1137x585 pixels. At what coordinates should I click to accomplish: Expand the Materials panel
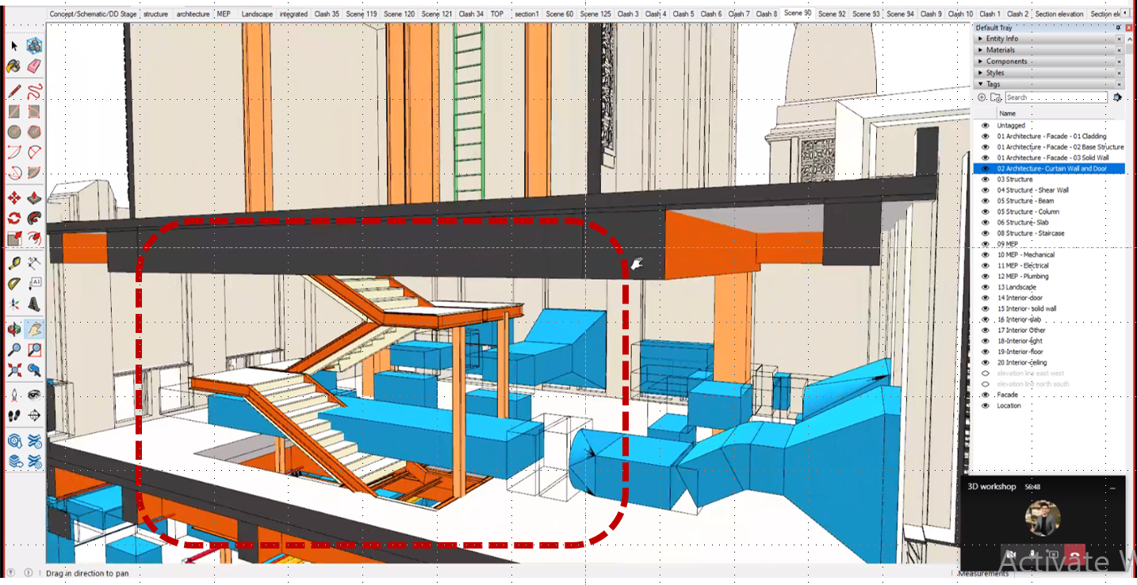1000,50
